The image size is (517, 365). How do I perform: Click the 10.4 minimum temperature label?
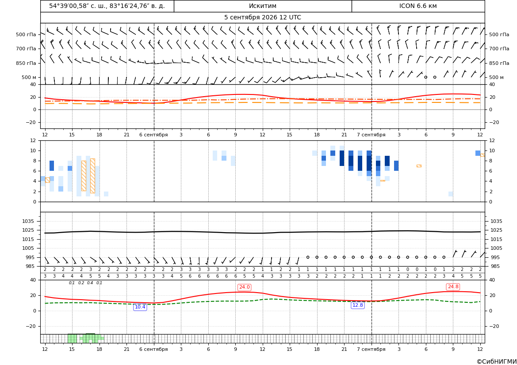[140, 307]
